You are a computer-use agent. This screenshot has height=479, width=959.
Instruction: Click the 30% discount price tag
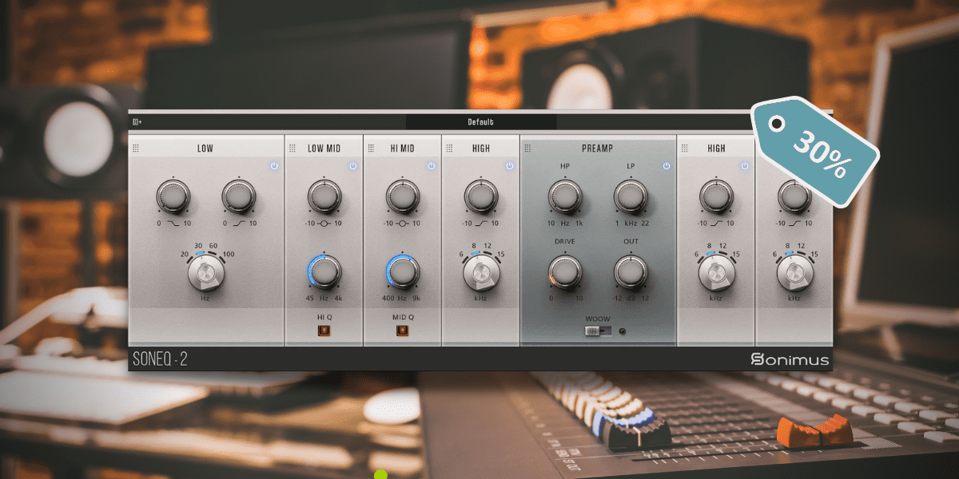pyautogui.click(x=814, y=150)
